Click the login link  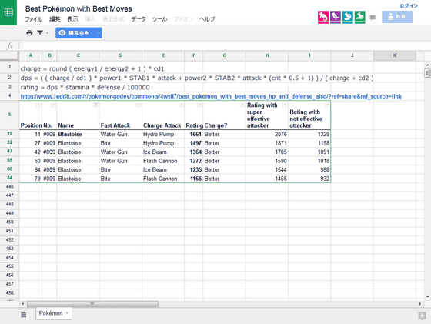click(409, 5)
